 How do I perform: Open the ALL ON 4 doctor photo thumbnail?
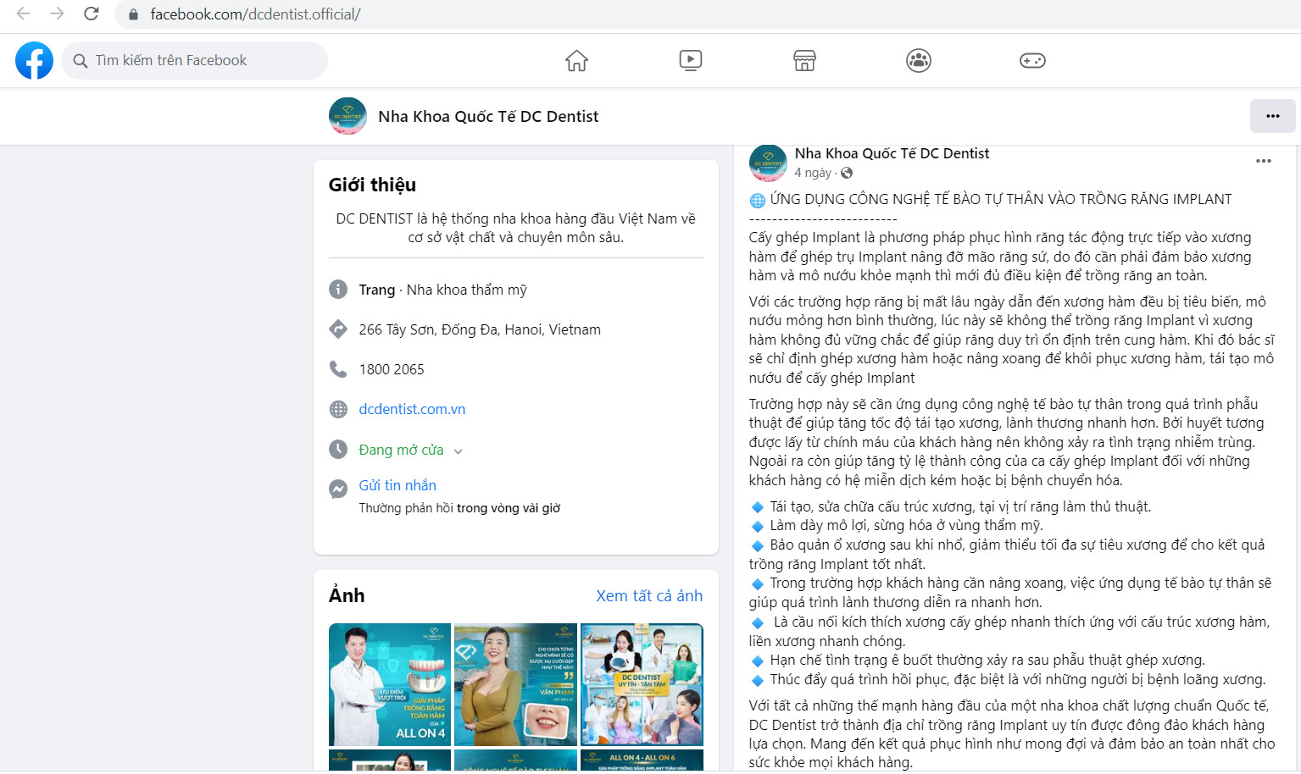pyautogui.click(x=390, y=684)
